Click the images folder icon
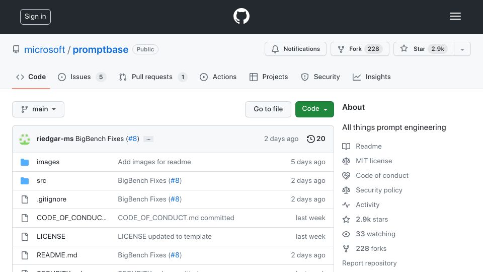Screen dimensions: 483x272 pos(25,162)
